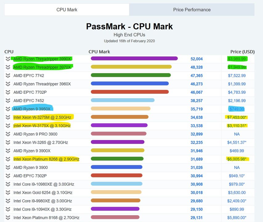Click the purple score bar for Threadripper 3990X
Image resolution: width=263 pixels, height=222 pixels.
point(134,59)
